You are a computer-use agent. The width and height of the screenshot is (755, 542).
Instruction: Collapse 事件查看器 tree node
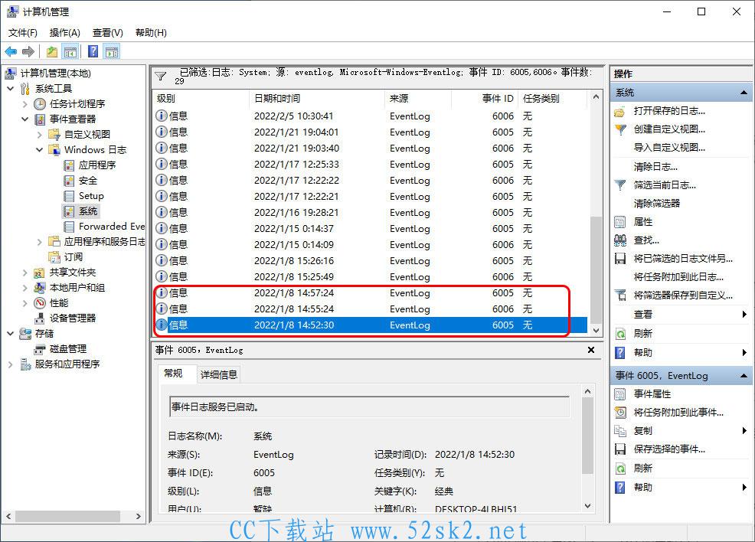pos(25,119)
